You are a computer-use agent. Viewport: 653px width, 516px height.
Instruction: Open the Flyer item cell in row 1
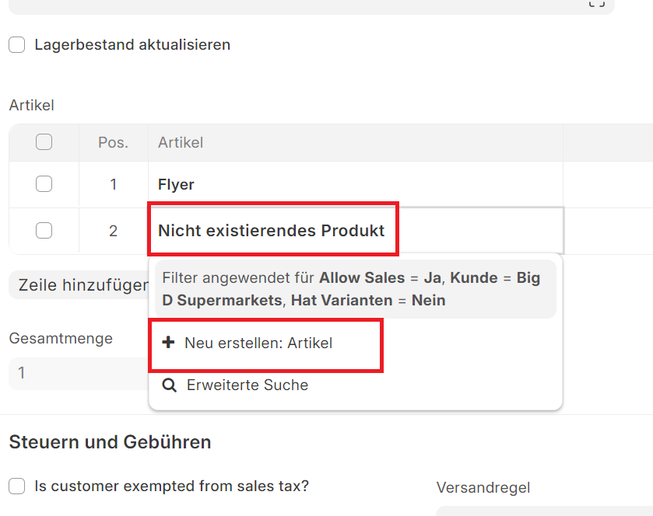click(355, 184)
